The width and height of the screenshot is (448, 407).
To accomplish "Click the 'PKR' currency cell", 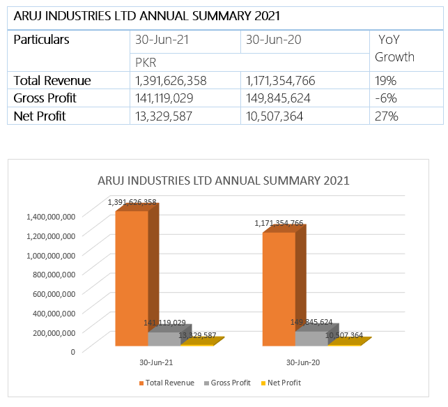I will click(249, 62).
